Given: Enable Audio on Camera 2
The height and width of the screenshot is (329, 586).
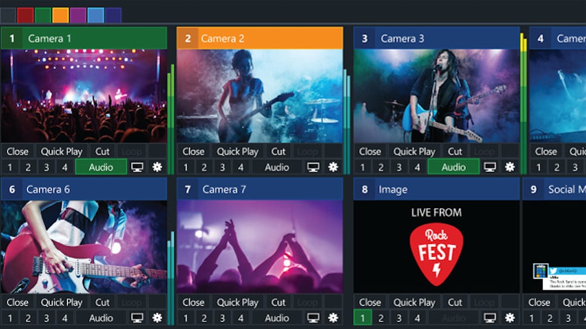Looking at the screenshot, I should [277, 167].
